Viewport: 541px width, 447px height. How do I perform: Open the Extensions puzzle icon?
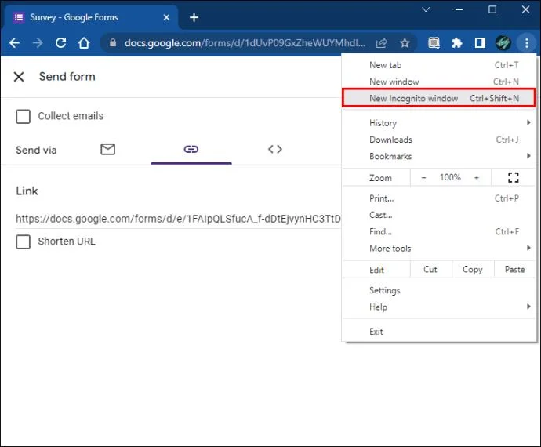click(457, 43)
